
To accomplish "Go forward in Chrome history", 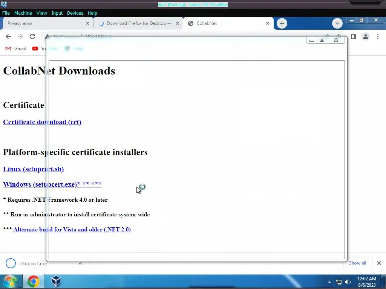I will click(x=20, y=37).
